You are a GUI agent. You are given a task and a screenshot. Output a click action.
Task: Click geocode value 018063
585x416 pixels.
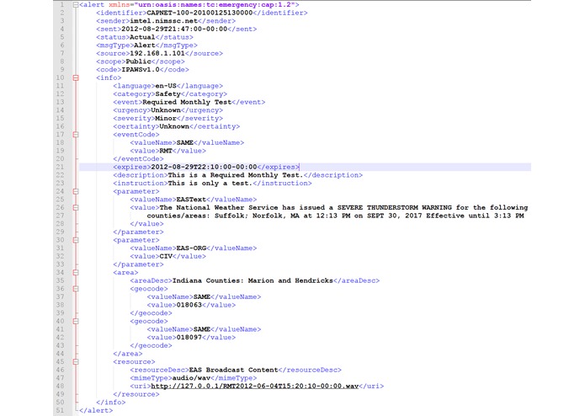point(189,305)
